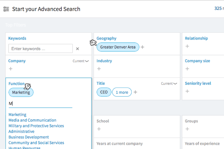This screenshot has height=149, width=224.
Task: Click the advanced search filter sliders icon
Action: pos(6,9)
